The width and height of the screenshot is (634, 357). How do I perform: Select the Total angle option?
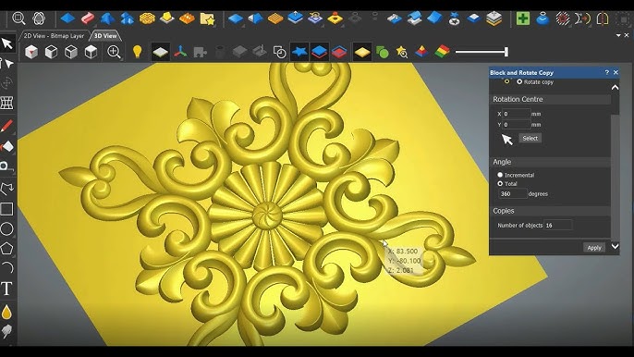(x=500, y=184)
